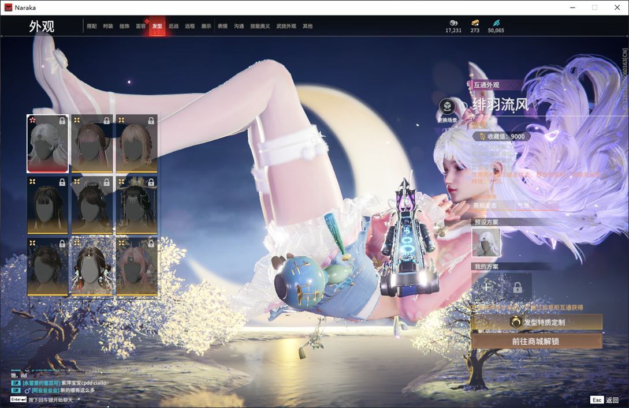Click the lock icon on pink hairstyle
629x408 pixels.
tap(151, 244)
